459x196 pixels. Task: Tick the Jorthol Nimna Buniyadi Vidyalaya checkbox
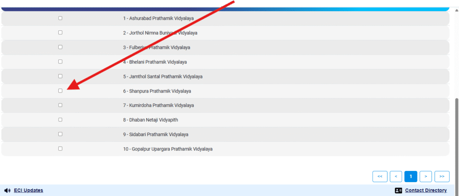click(61, 33)
